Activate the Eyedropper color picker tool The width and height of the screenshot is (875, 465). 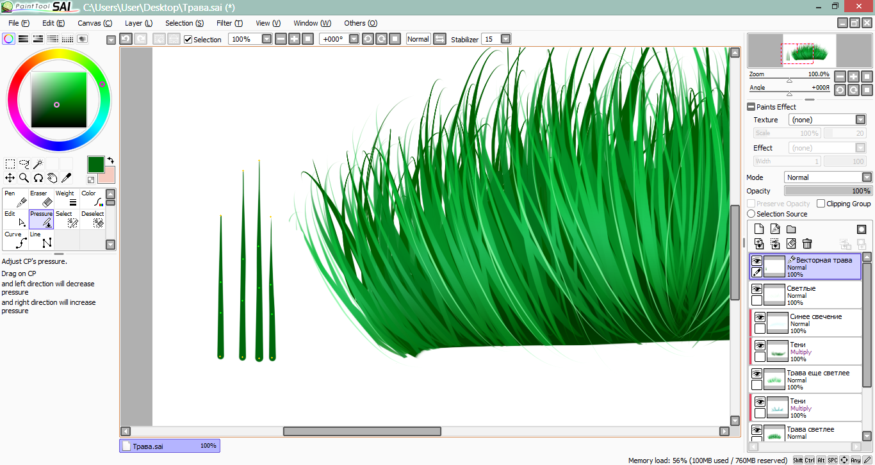pos(66,177)
